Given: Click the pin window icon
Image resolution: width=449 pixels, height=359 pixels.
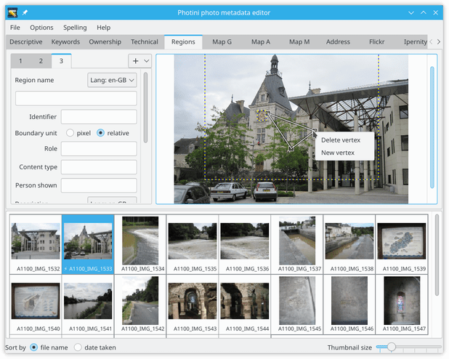Looking at the screenshot, I should tap(25, 12).
